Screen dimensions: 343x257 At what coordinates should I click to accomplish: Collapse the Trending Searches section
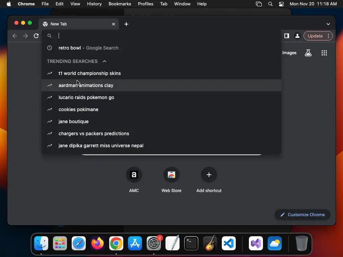[105, 62]
